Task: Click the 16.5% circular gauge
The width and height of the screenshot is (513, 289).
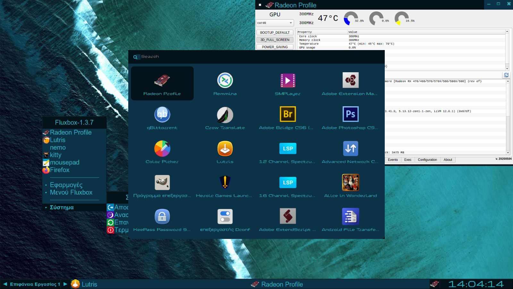Action: click(x=402, y=19)
